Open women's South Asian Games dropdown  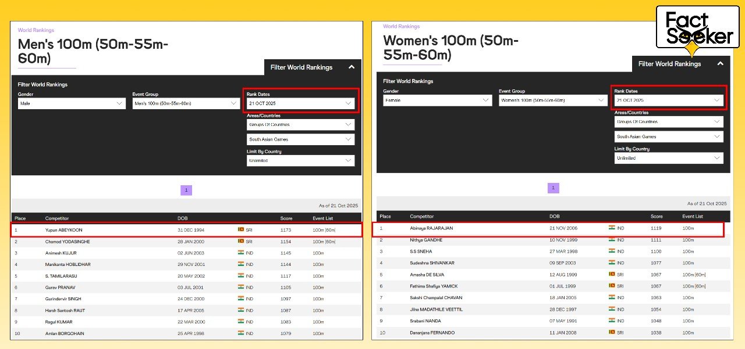point(669,137)
